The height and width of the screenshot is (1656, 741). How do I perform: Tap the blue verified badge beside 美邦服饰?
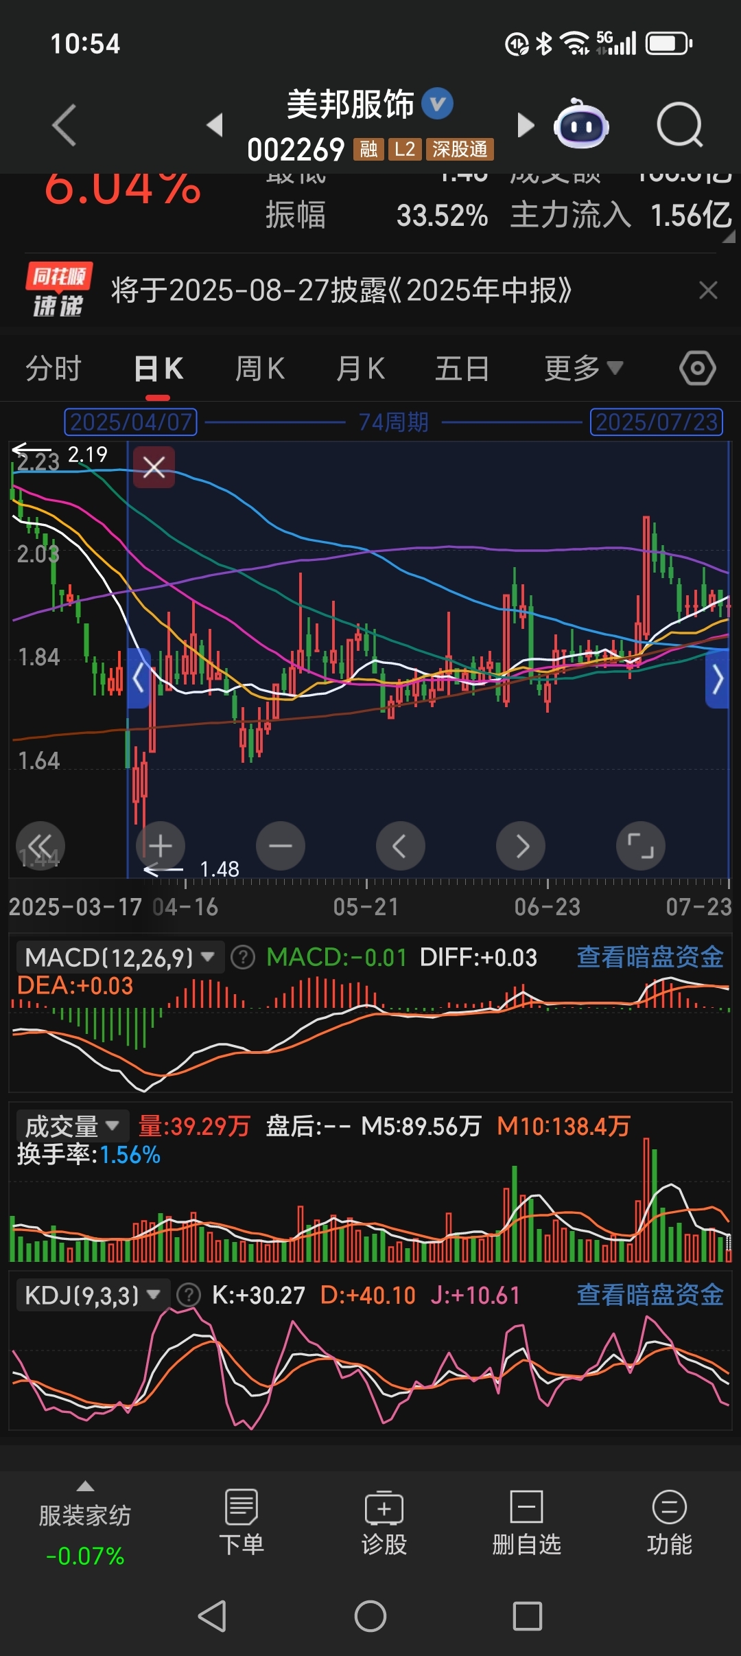point(437,104)
